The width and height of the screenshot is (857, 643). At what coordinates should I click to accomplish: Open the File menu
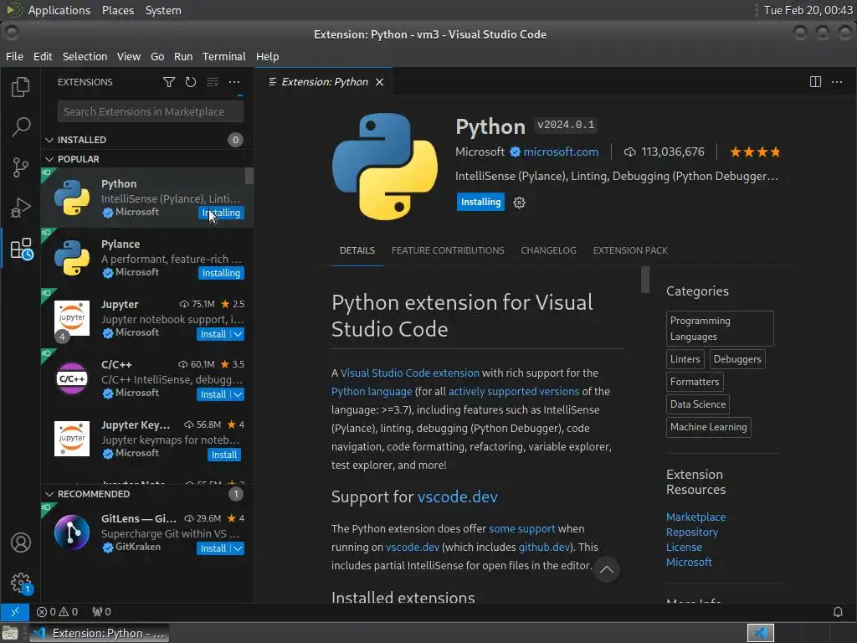[14, 56]
